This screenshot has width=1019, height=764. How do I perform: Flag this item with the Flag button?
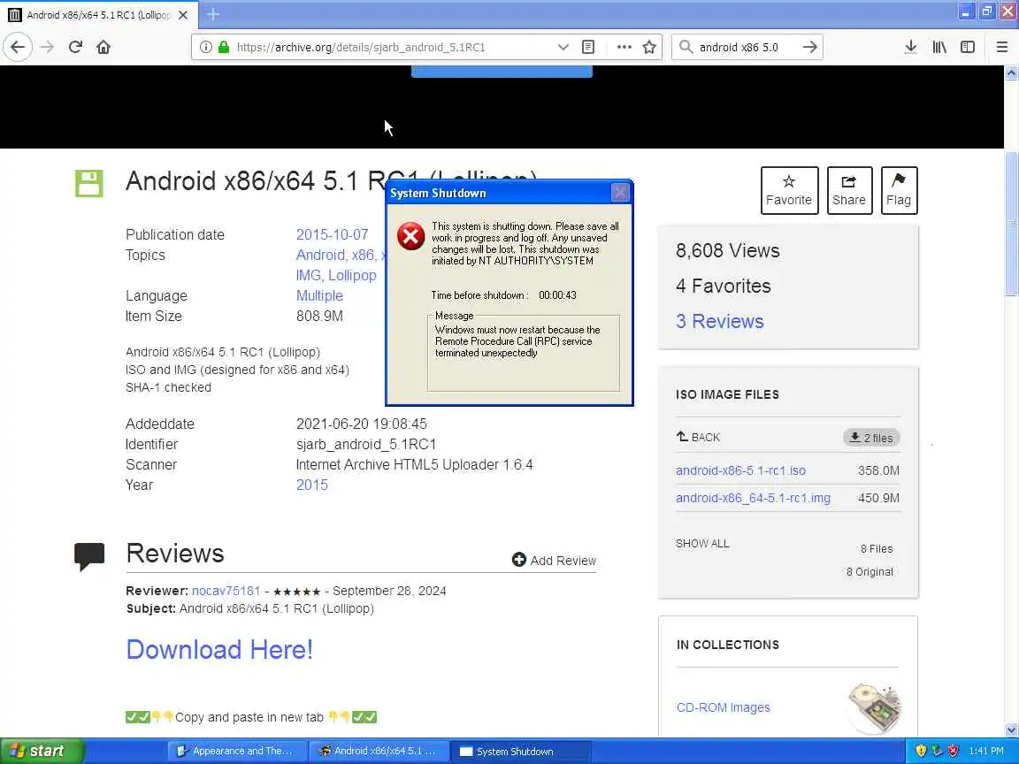899,190
